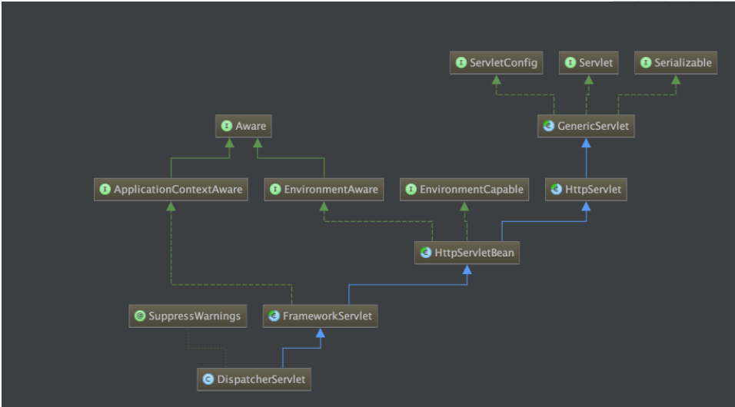Click the blue arrowhead below GenericServlet
735x407 pixels.
coord(586,143)
